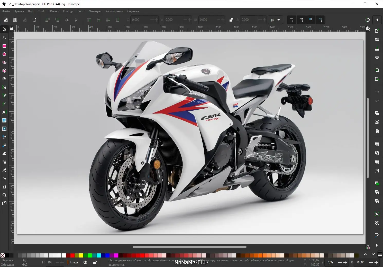Pick the Gradient tool
This screenshot has height=267, width=383.
click(x=4, y=120)
